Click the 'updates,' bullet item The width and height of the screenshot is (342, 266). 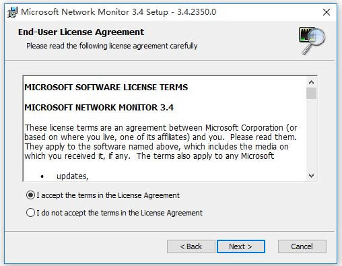[73, 176]
